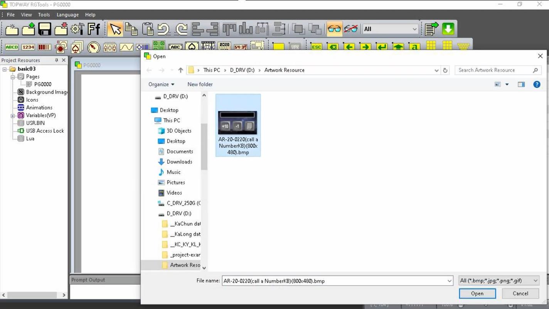Viewport: 549px width, 309px height.
Task: Select Animations in the project tree
Action: (x=39, y=107)
